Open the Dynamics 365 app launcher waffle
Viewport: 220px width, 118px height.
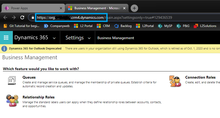6,38
